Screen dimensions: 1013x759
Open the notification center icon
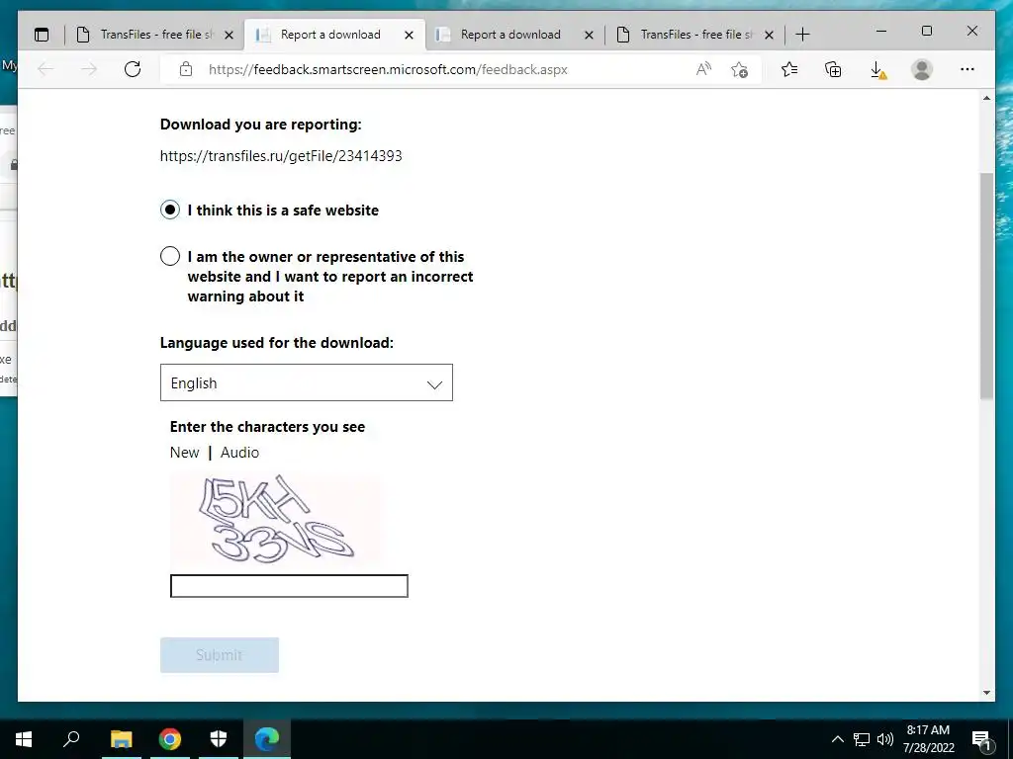981,739
